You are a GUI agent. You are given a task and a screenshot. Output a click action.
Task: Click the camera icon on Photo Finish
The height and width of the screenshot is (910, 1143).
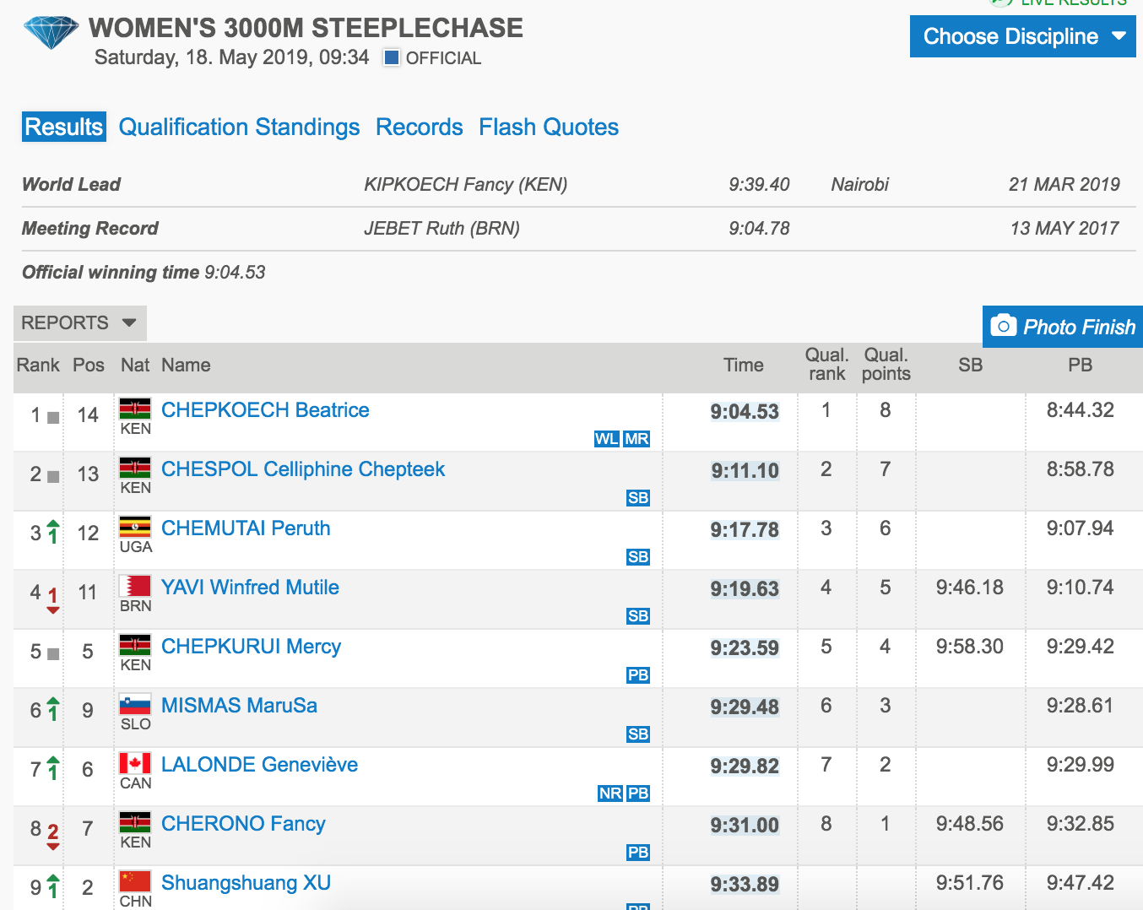(1003, 326)
